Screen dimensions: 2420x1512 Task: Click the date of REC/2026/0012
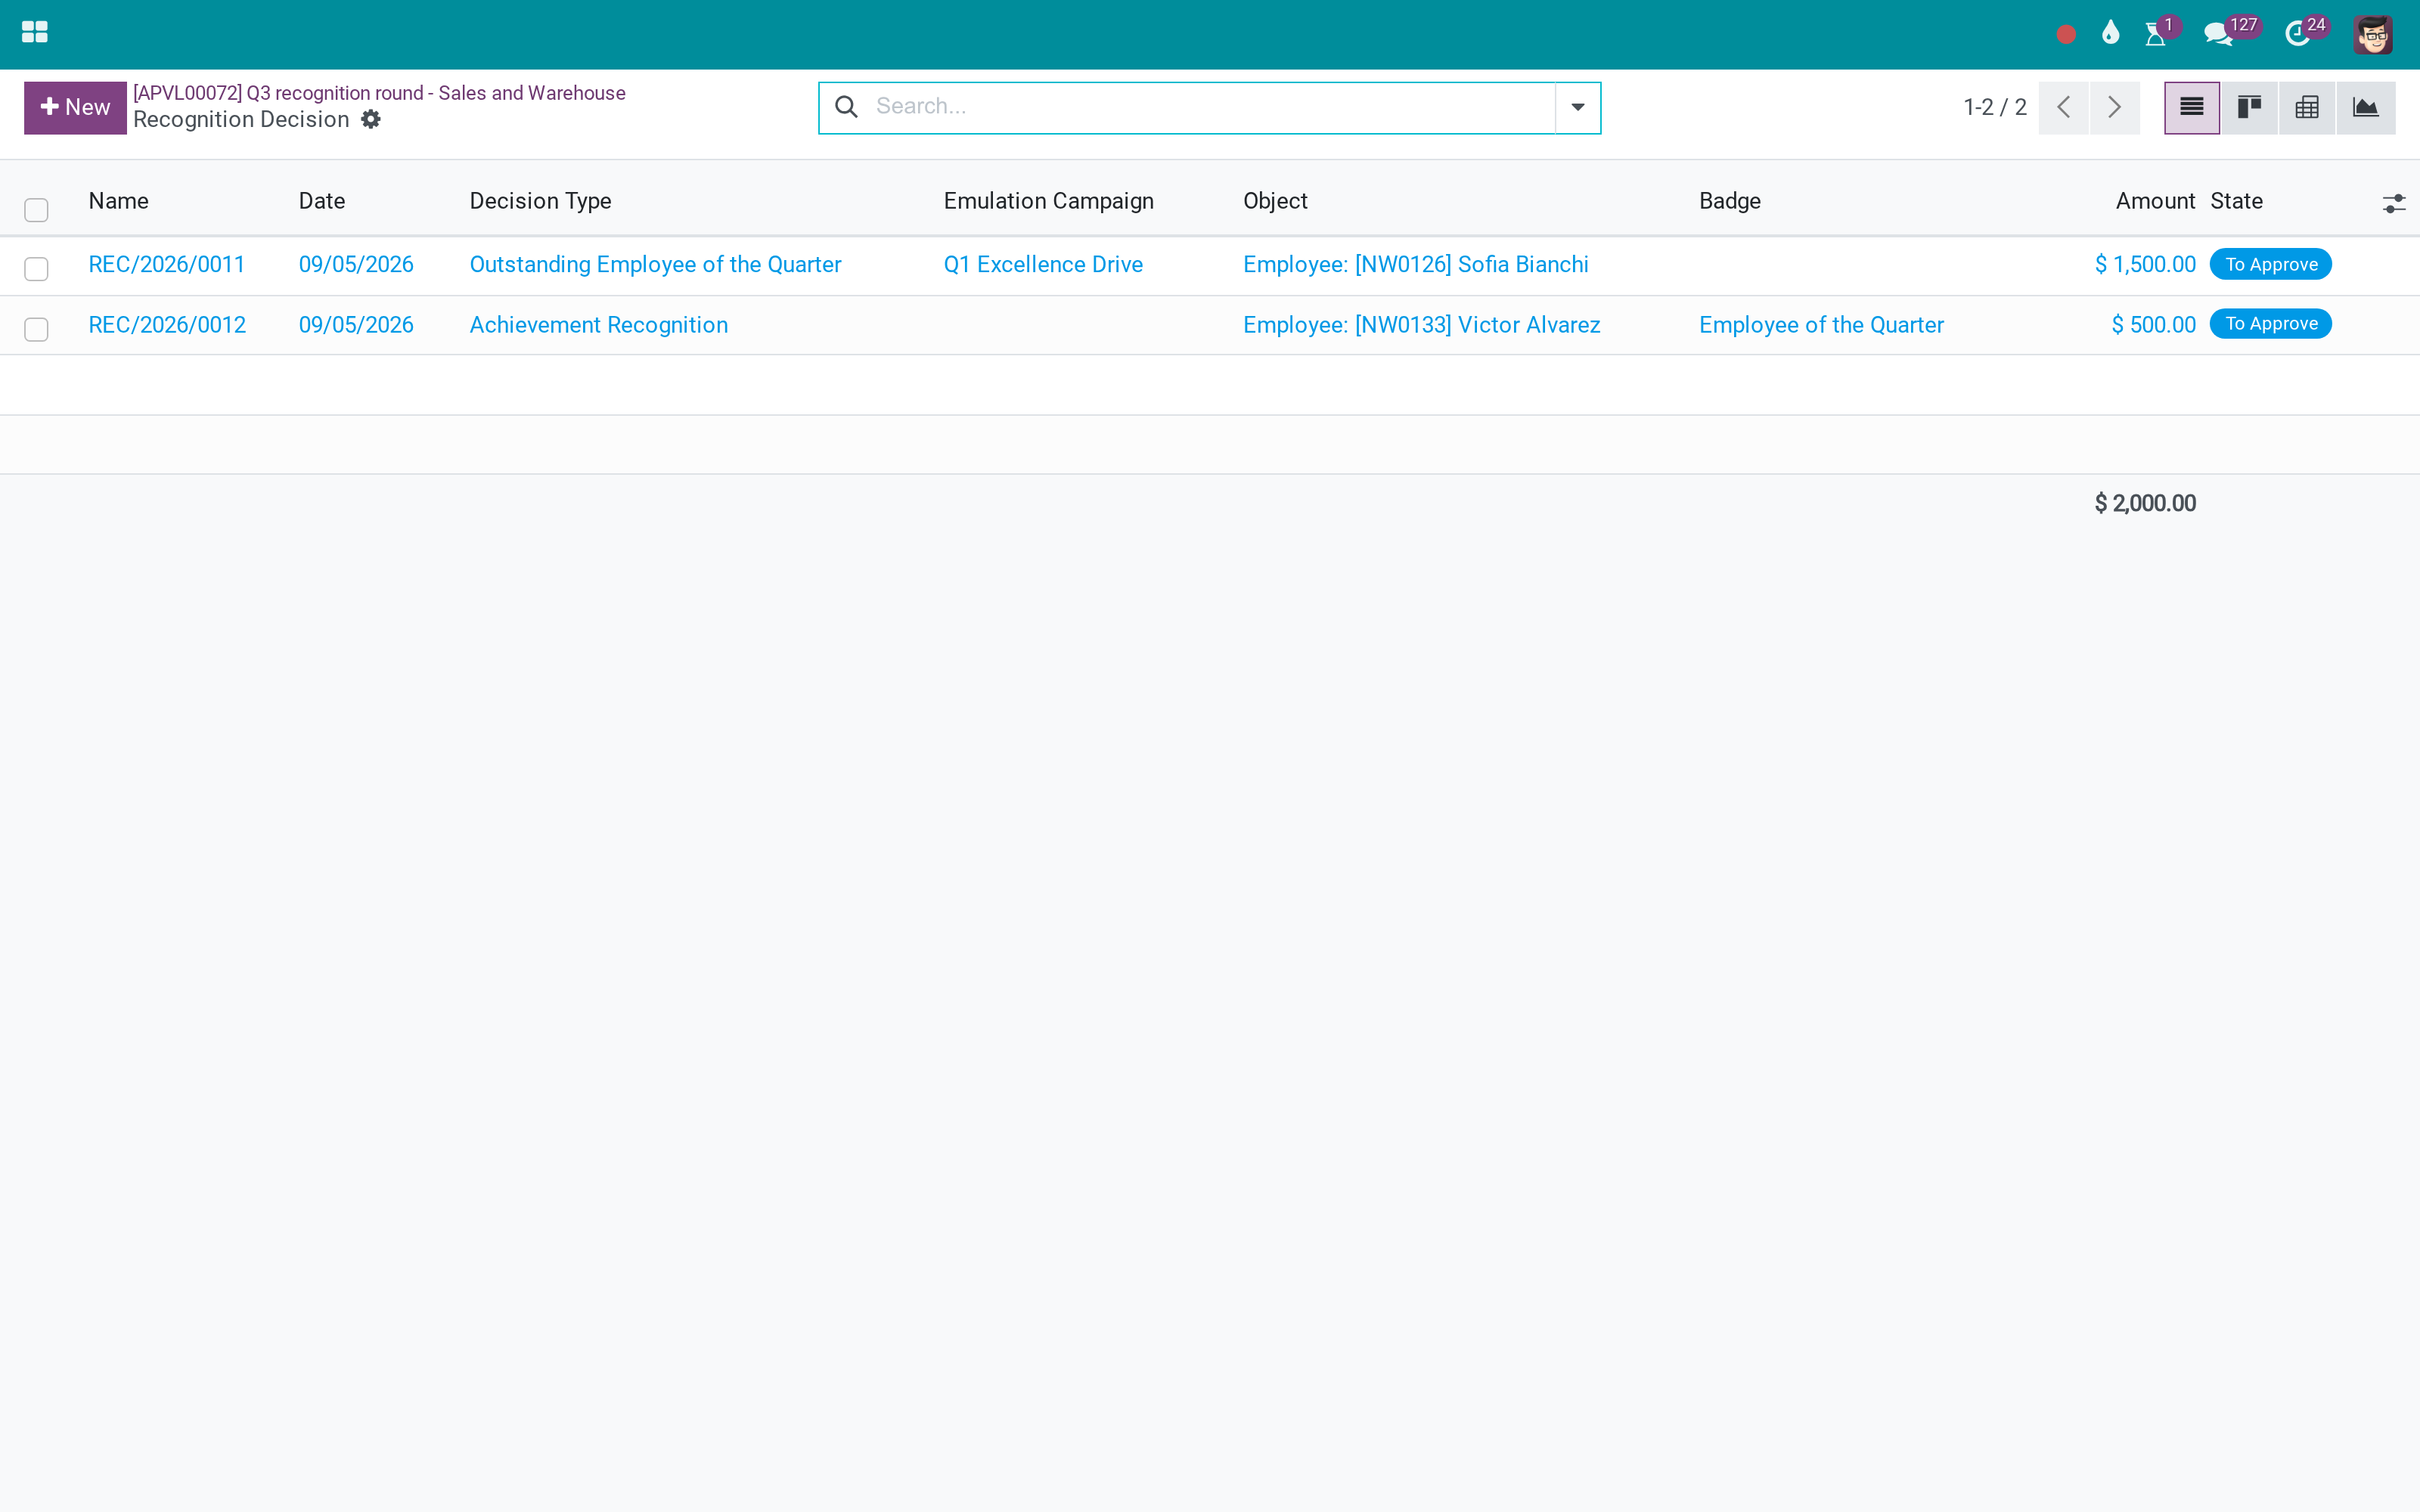click(x=356, y=325)
